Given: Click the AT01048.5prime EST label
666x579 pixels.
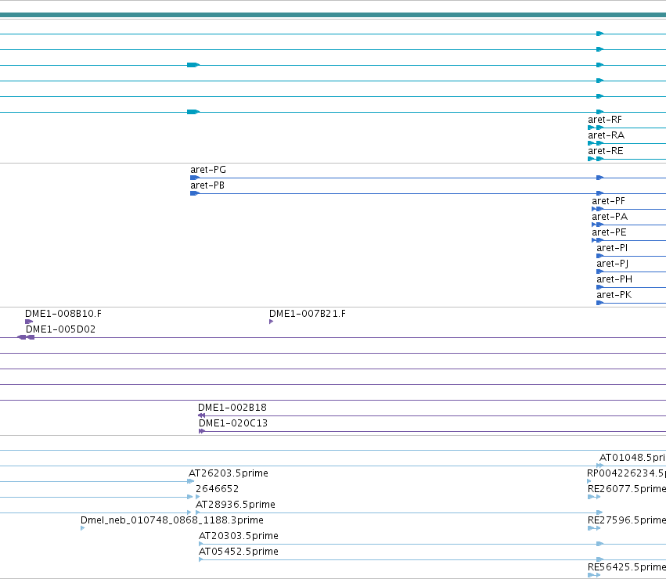Looking at the screenshot, I should (x=632, y=458).
